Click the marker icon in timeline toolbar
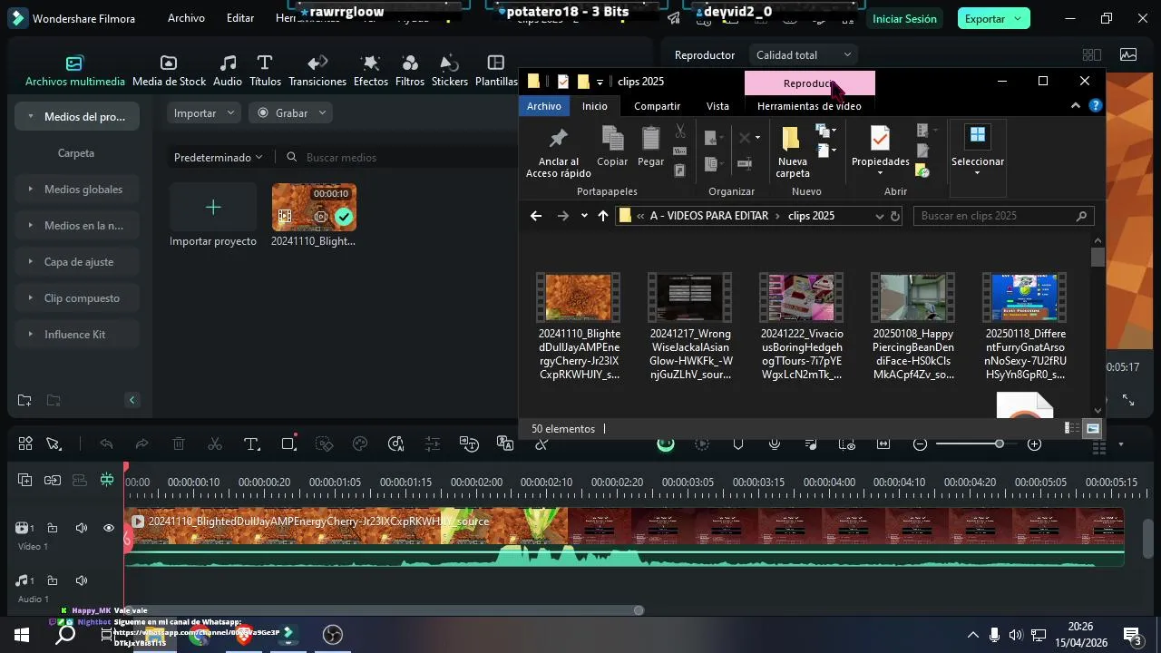 (x=738, y=444)
